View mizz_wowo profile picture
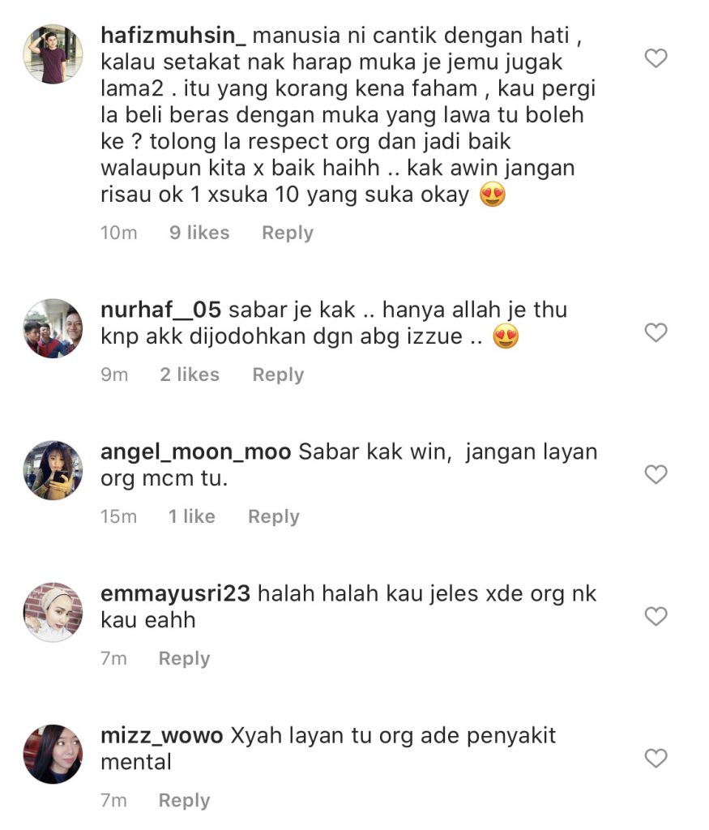The height and width of the screenshot is (830, 709). point(53,754)
